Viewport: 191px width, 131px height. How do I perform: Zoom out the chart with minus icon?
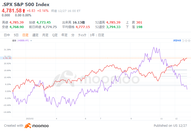pos(186,41)
